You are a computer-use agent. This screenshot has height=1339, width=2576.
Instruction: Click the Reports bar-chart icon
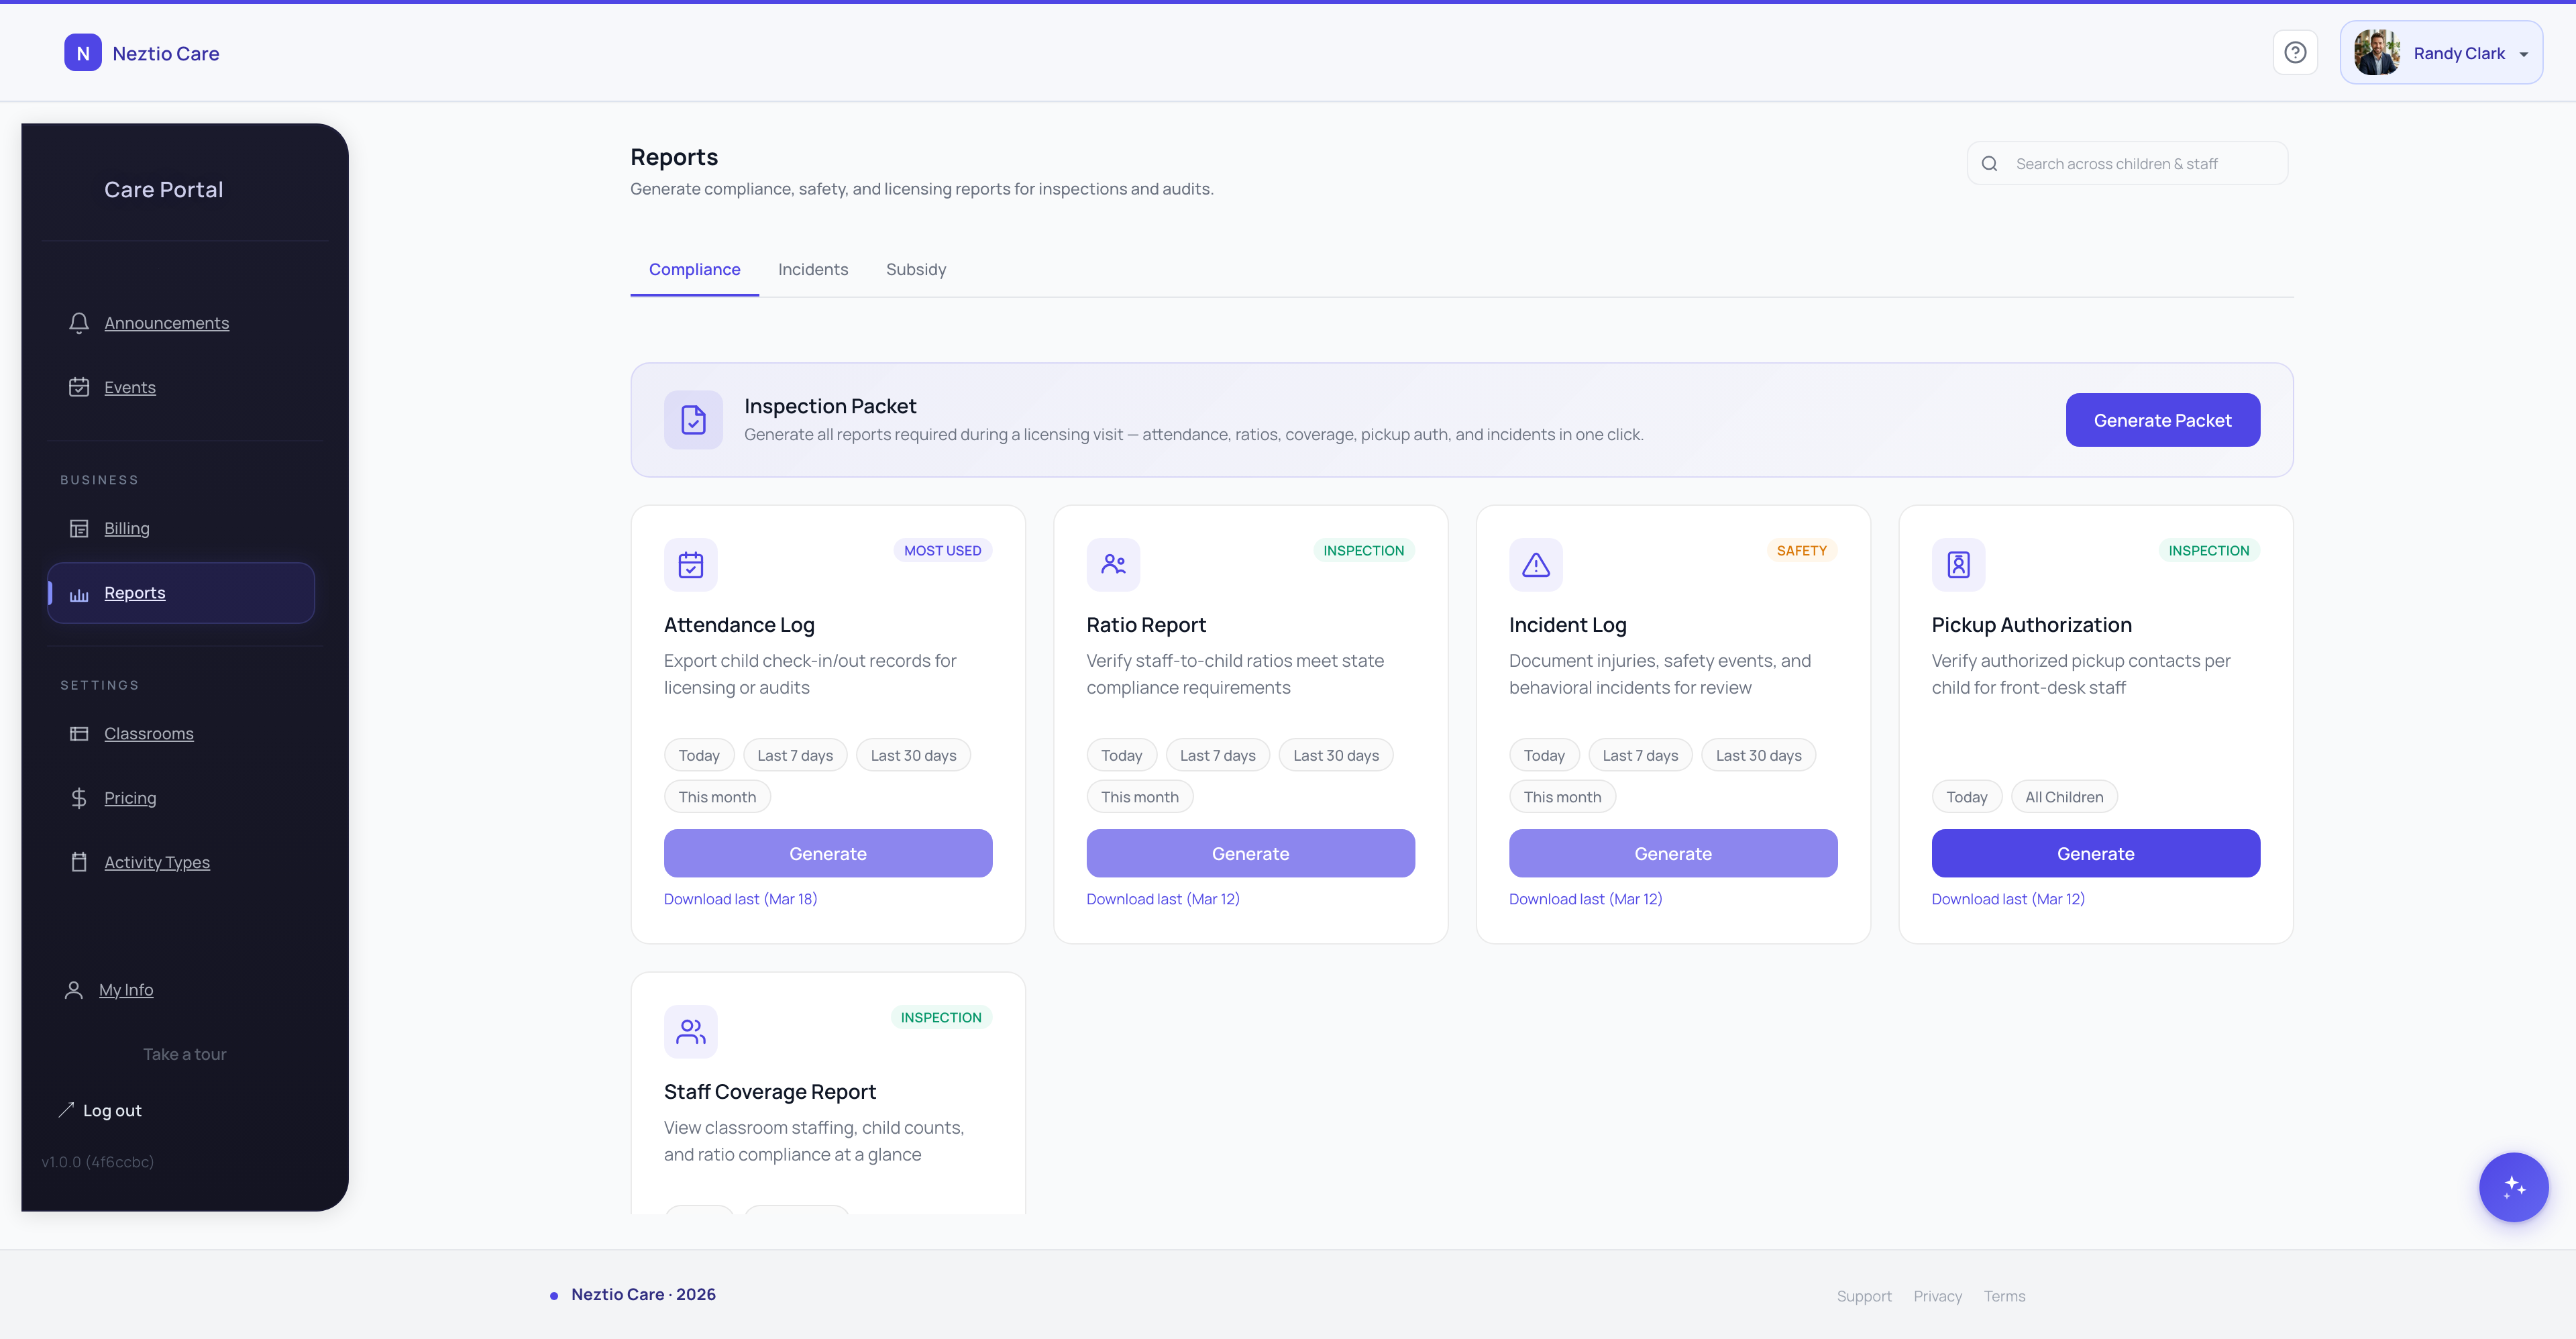coord(79,593)
